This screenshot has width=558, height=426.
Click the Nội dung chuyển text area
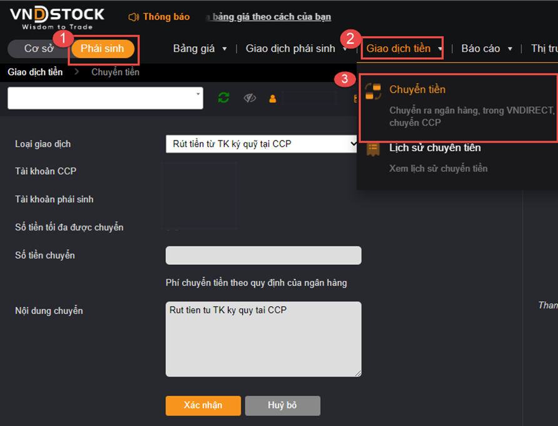[263, 339]
